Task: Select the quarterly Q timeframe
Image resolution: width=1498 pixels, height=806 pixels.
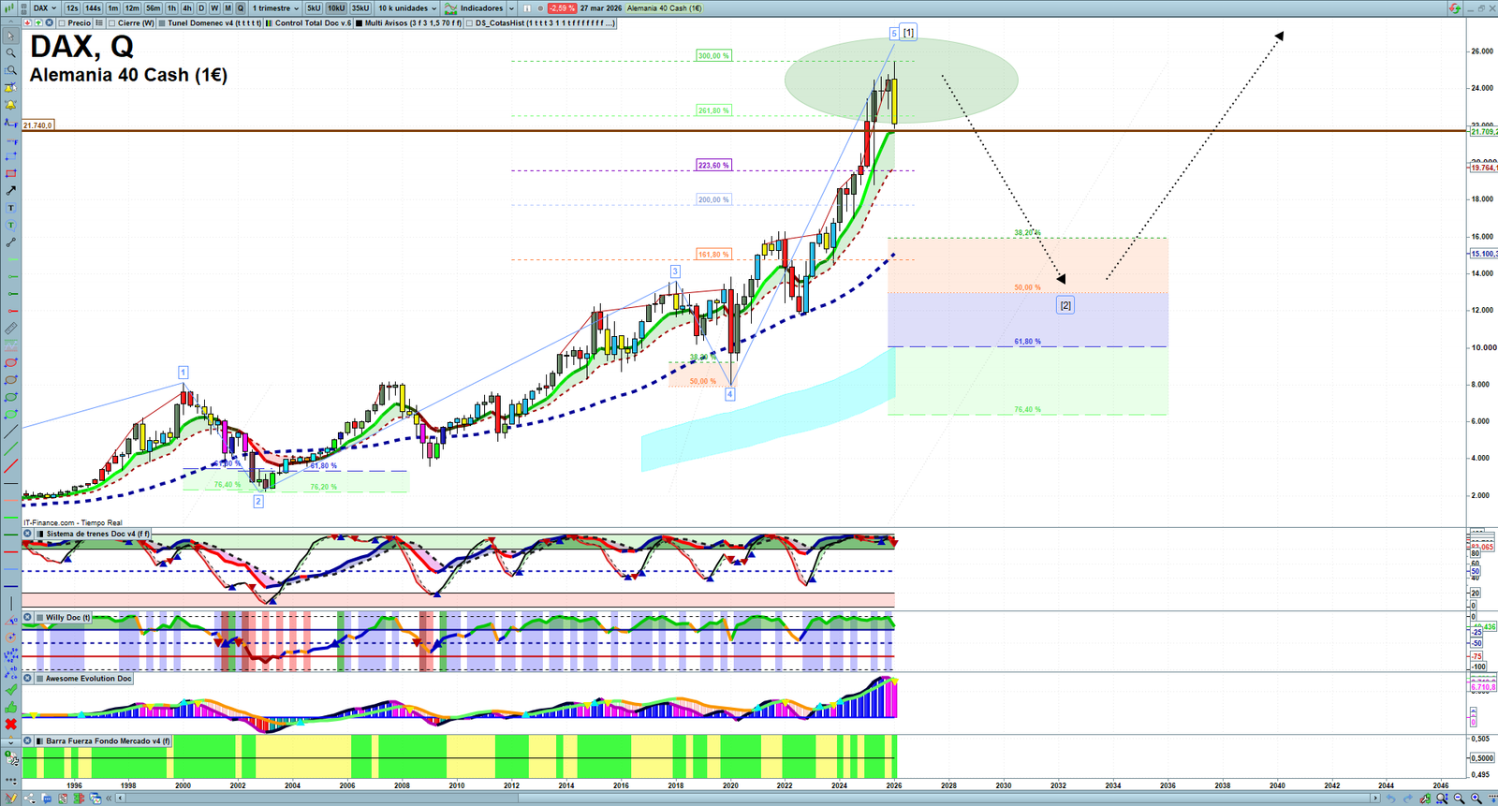Action: (x=241, y=8)
